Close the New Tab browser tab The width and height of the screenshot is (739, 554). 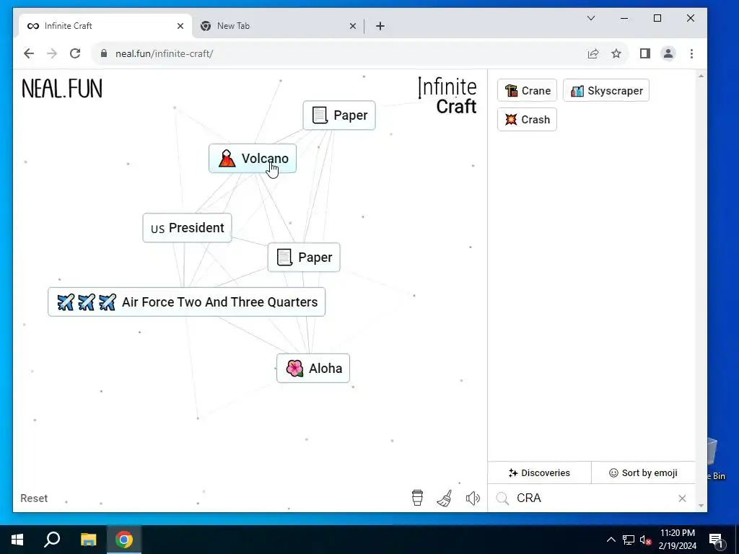352,26
